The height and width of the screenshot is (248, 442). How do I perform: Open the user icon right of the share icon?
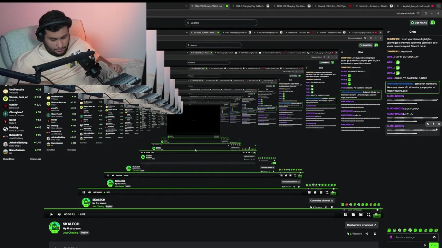[375, 234]
